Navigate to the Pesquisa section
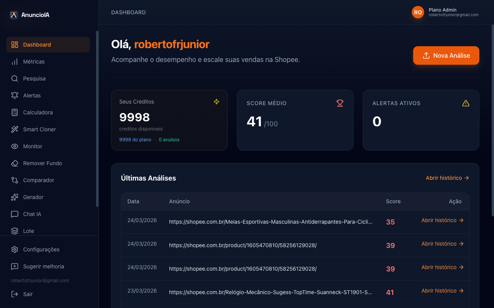 pyautogui.click(x=34, y=79)
